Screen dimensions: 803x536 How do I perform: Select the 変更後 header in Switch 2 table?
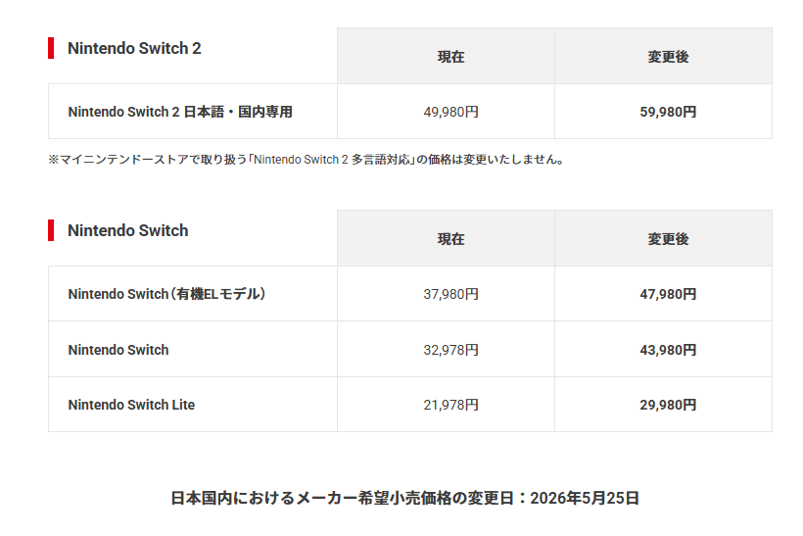(x=668, y=57)
